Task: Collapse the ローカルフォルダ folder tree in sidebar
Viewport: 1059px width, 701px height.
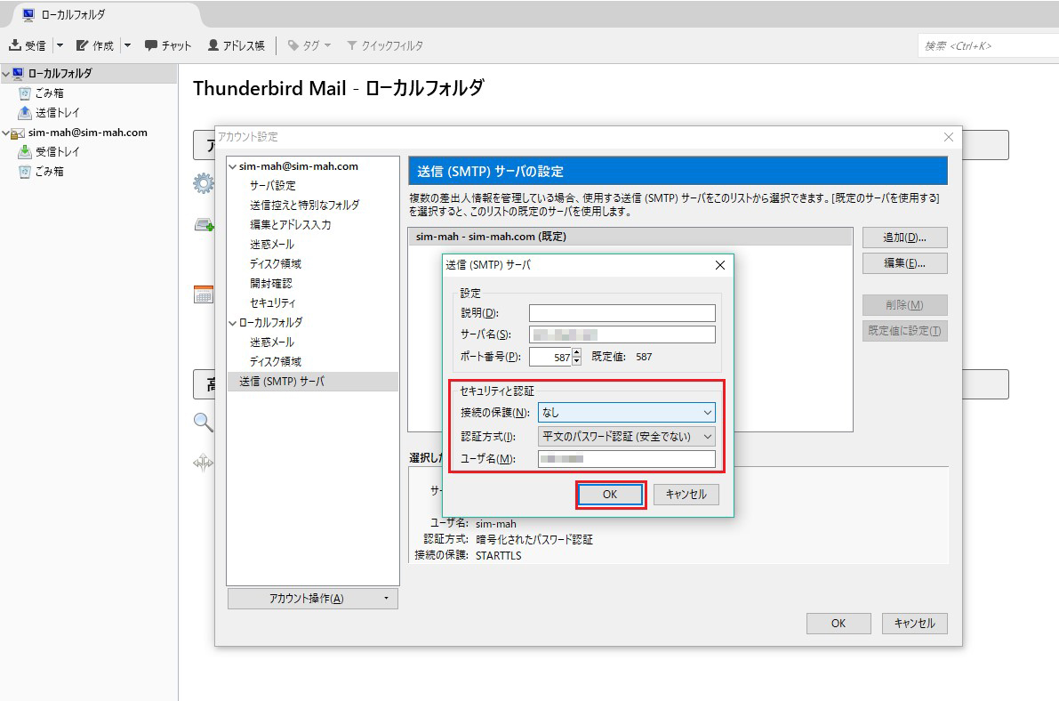Action: point(6,74)
